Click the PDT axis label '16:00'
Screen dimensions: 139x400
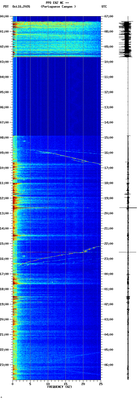(5, 259)
